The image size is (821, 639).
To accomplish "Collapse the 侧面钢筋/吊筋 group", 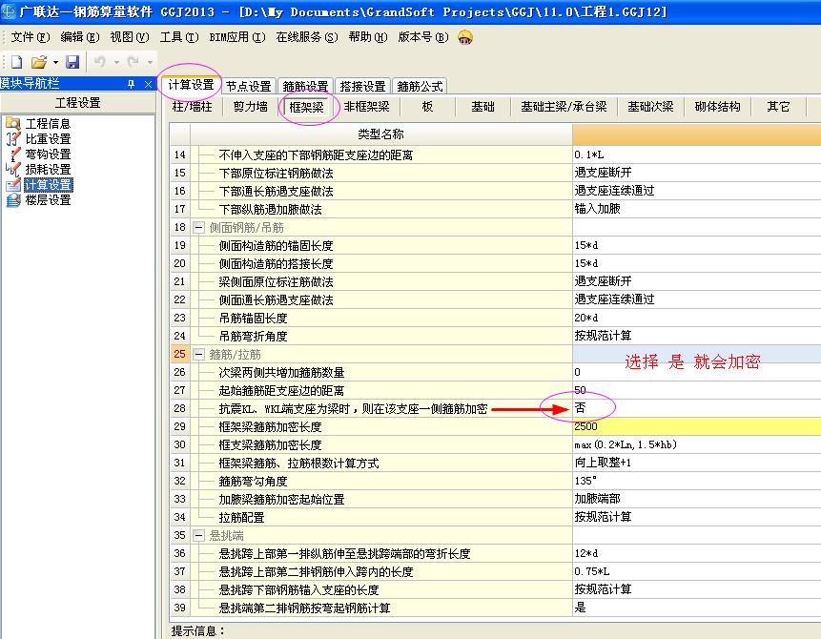I will (198, 227).
